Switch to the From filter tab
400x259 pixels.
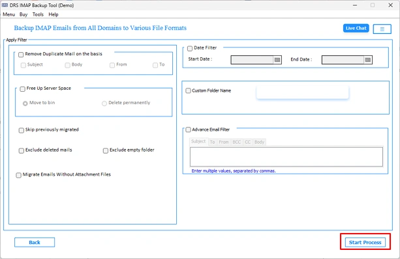(223, 142)
